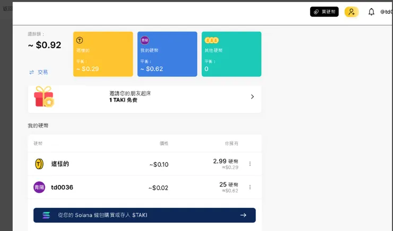Click the 2.99 硬幣 holdings value
The image size is (393, 231).
[226, 161]
